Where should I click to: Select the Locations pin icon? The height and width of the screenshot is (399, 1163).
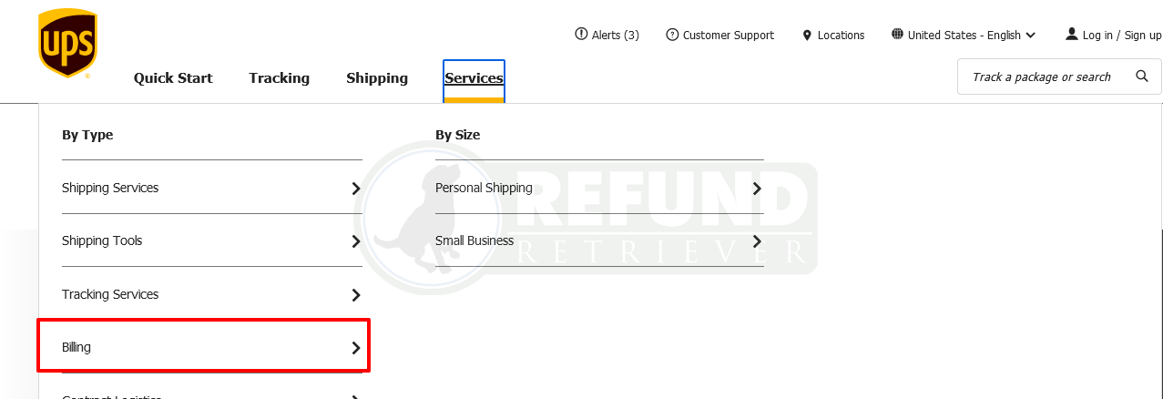pos(807,36)
